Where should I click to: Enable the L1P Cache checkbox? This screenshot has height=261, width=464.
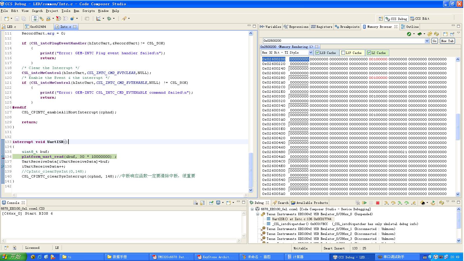click(343, 53)
